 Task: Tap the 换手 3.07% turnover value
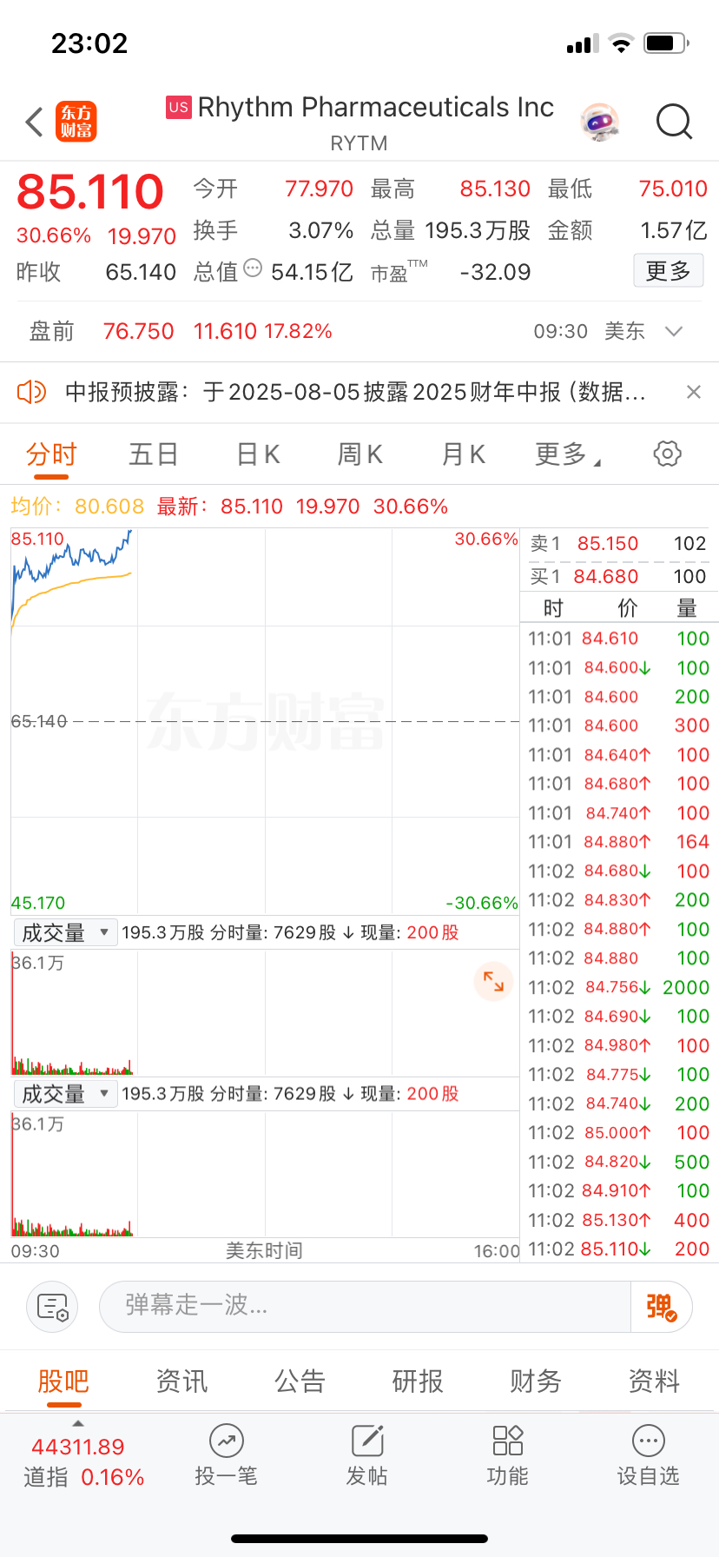[x=320, y=231]
